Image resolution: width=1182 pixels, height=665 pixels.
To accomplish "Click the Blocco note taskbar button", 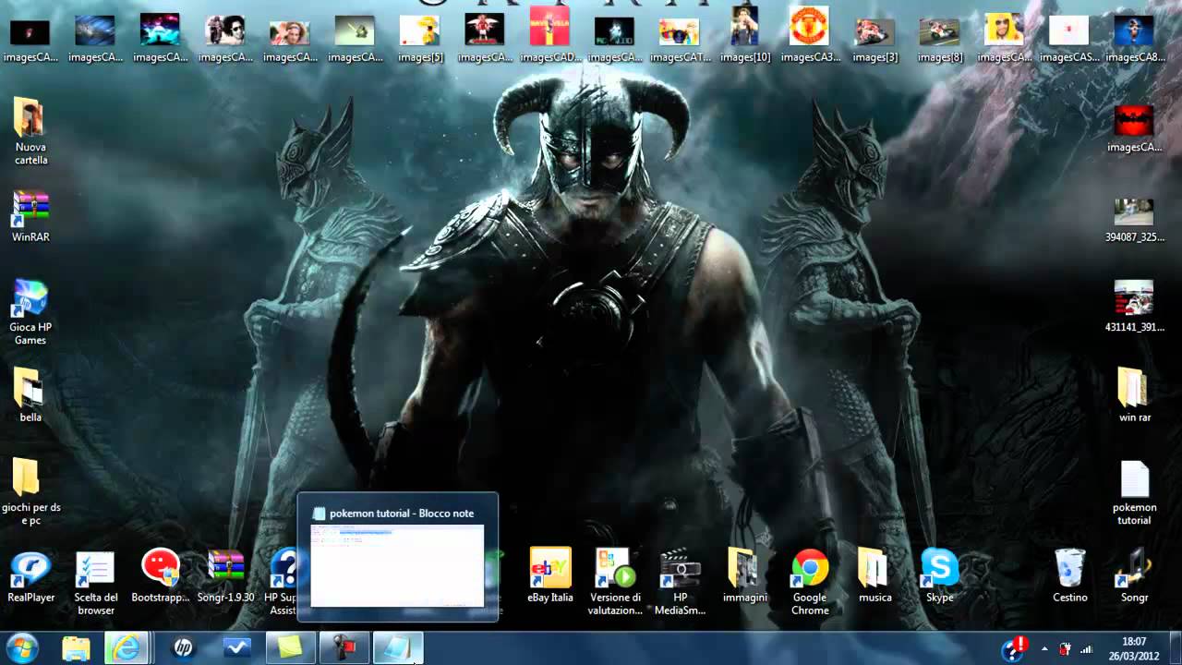I will 398,648.
